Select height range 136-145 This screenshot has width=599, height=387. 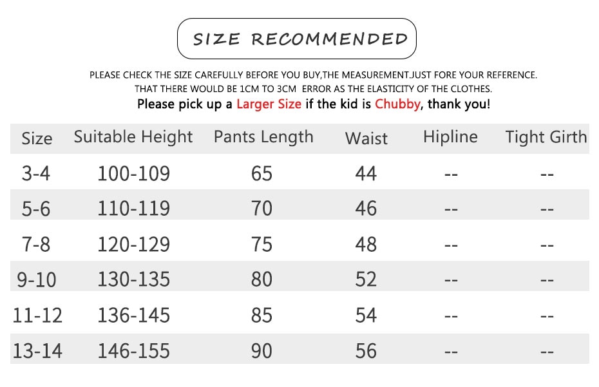(x=134, y=315)
